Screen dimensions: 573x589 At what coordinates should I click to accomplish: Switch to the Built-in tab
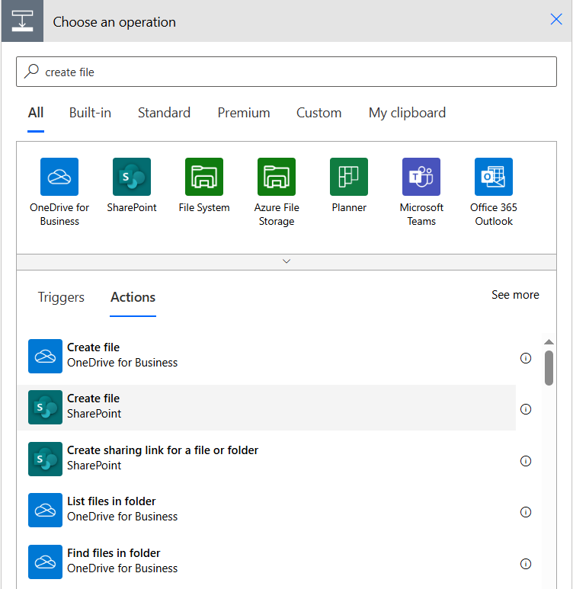pos(90,113)
